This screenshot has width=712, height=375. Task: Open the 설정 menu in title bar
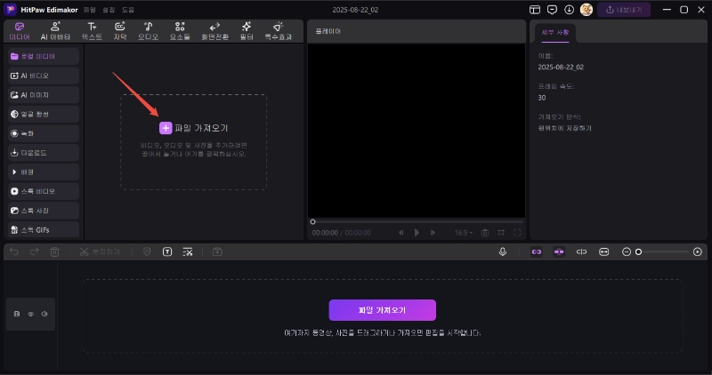109,10
